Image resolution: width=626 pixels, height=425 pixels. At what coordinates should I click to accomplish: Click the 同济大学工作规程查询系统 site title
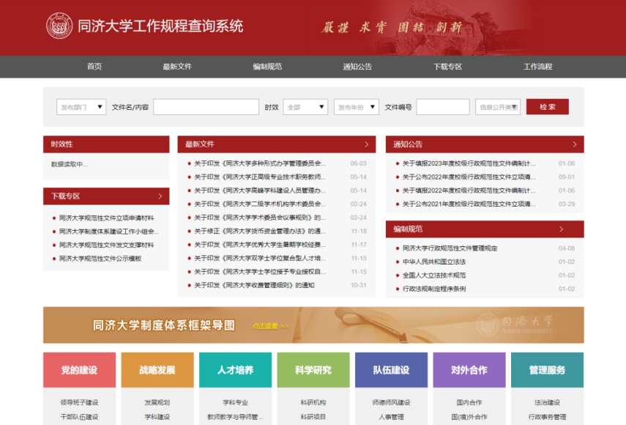tap(160, 26)
